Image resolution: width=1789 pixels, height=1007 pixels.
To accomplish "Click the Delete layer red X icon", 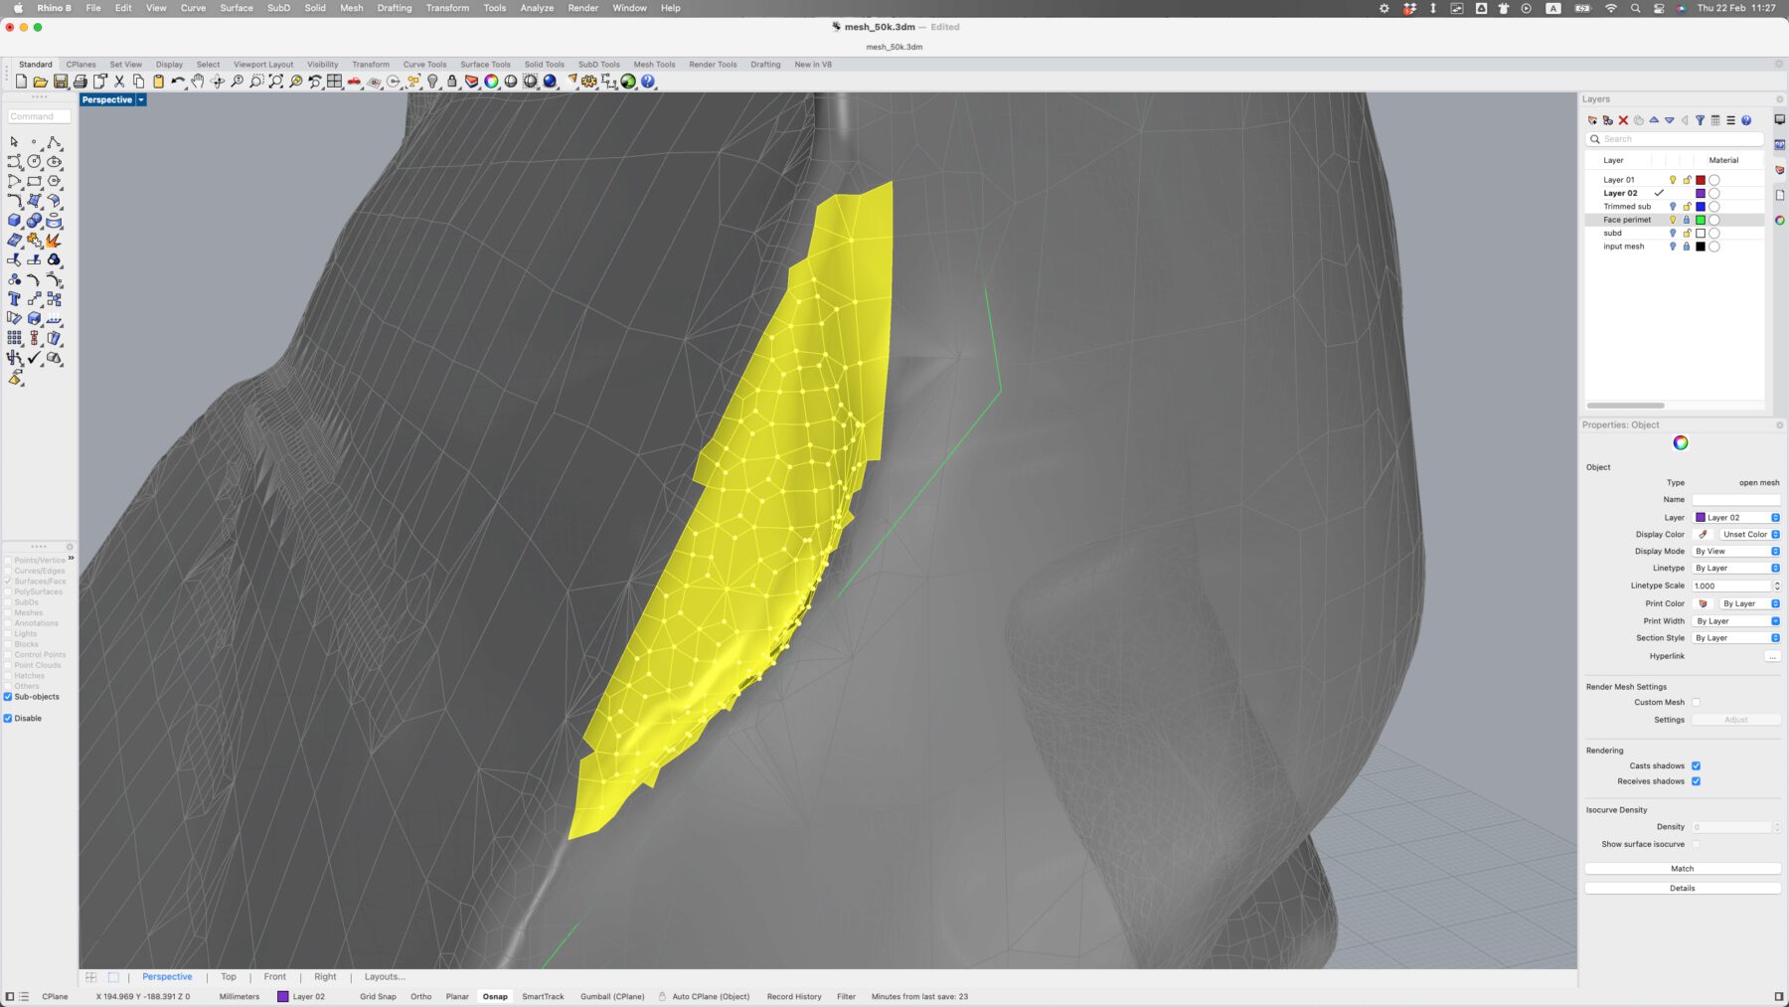I will [x=1623, y=120].
